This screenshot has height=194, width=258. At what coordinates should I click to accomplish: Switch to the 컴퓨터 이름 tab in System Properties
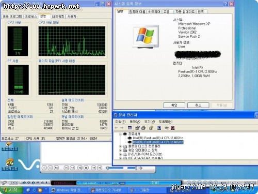tap(137, 12)
